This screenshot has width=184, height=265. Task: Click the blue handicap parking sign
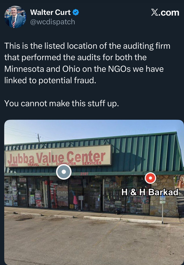[x=163, y=197]
